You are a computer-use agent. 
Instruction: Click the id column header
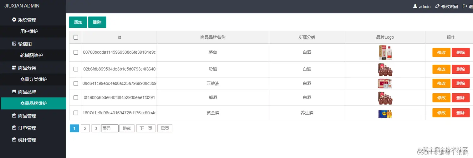pos(120,37)
